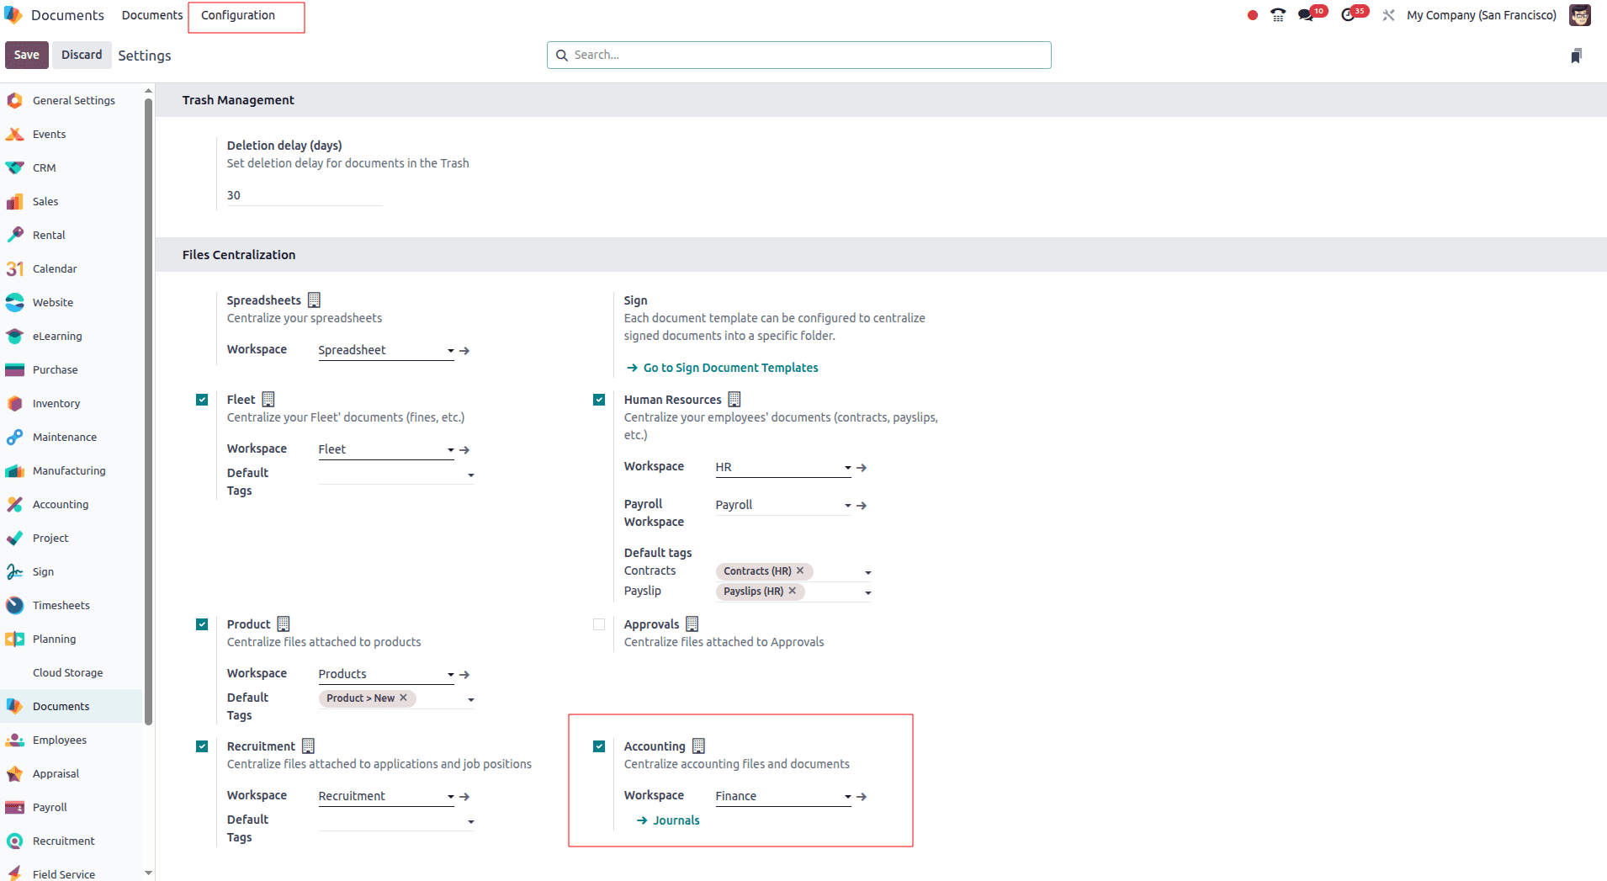Viewport: 1607px width, 881px height.
Task: Uncheck the Human Resources centralization checkbox
Action: click(599, 400)
